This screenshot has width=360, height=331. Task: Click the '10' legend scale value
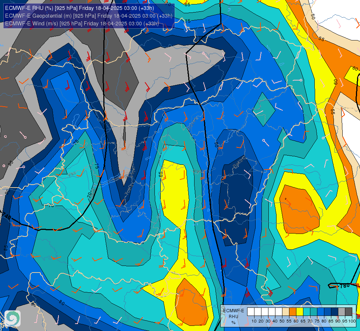[x=254, y=321]
